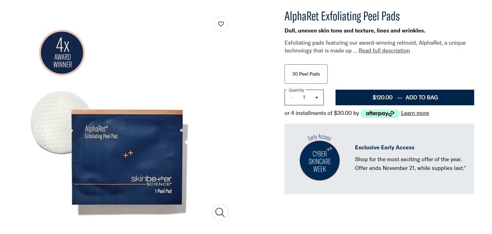The height and width of the screenshot is (234, 492).
Task: Click the Exclusive Early Access heading
Action: click(384, 147)
